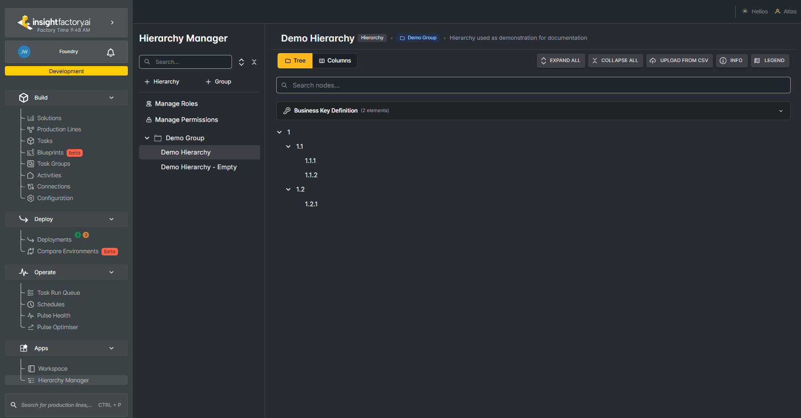801x418 pixels.
Task: Open the notifications bell
Action: [x=111, y=52]
